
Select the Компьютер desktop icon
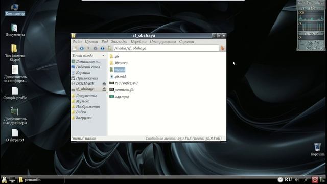pos(15,10)
